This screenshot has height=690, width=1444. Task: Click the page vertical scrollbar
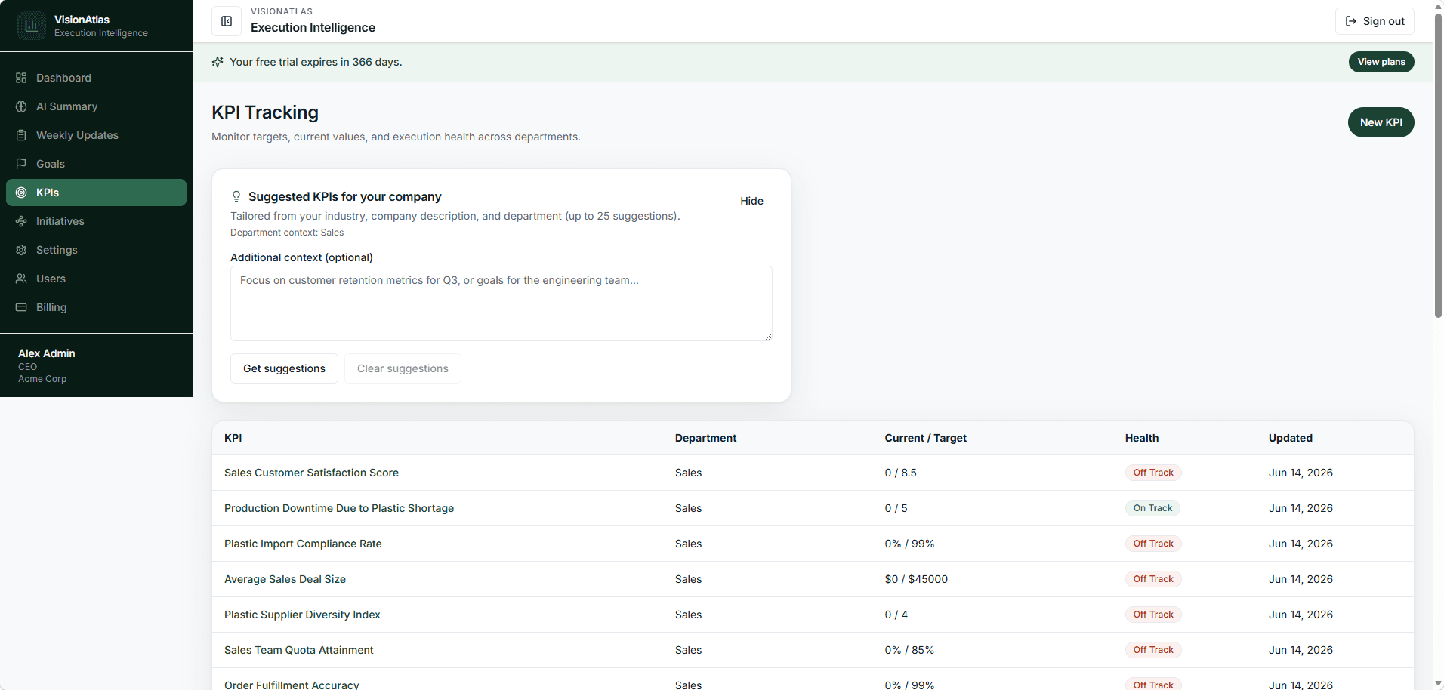1438,166
